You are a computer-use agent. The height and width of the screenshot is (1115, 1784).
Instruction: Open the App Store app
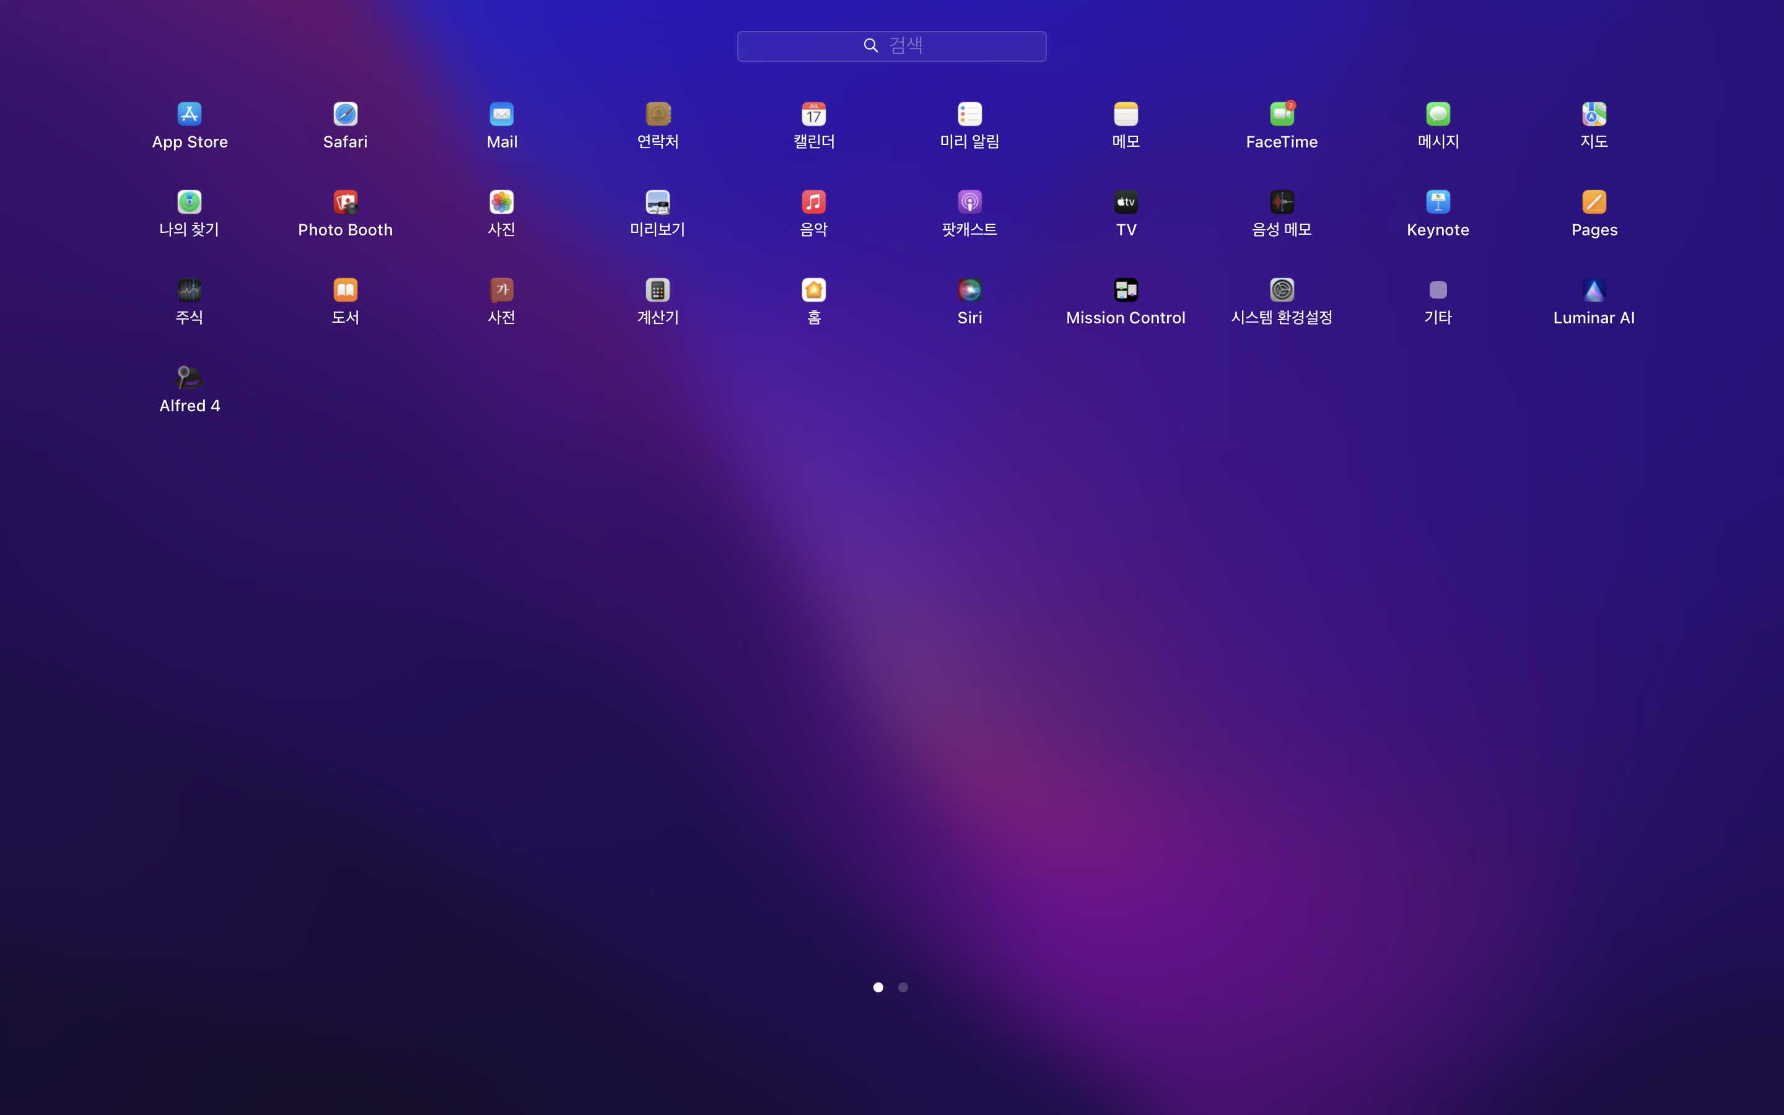190,115
